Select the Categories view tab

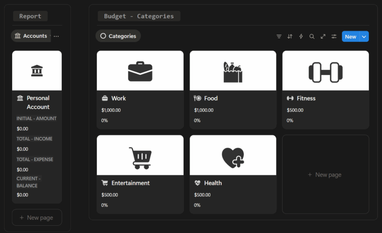(118, 36)
